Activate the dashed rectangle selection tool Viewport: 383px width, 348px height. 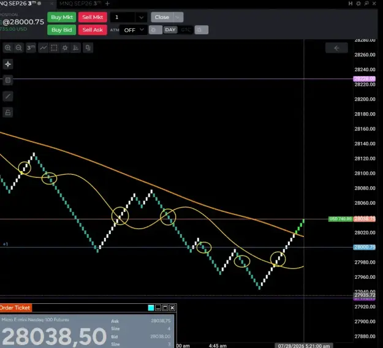click(54, 48)
